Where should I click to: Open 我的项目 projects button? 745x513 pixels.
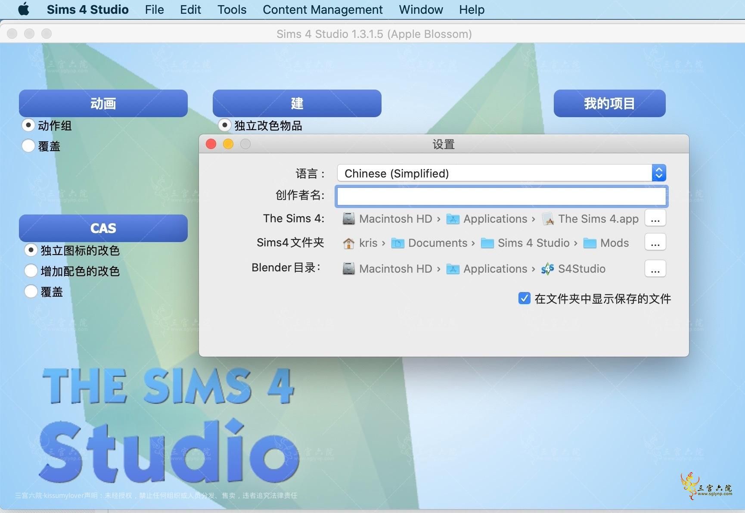click(x=610, y=103)
